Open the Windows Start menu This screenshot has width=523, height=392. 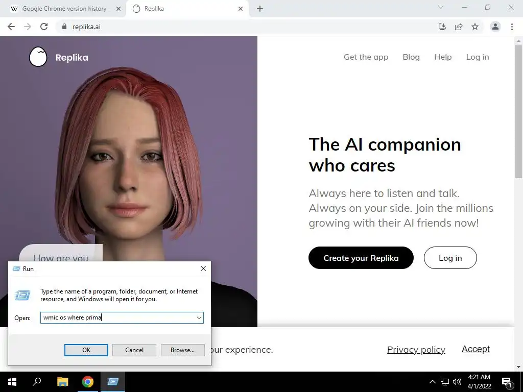(x=12, y=382)
